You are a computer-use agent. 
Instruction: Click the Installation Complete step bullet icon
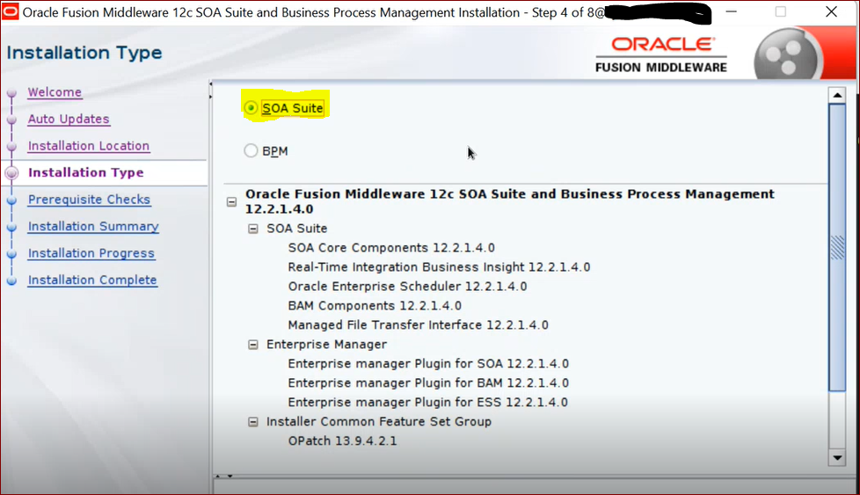(11, 281)
